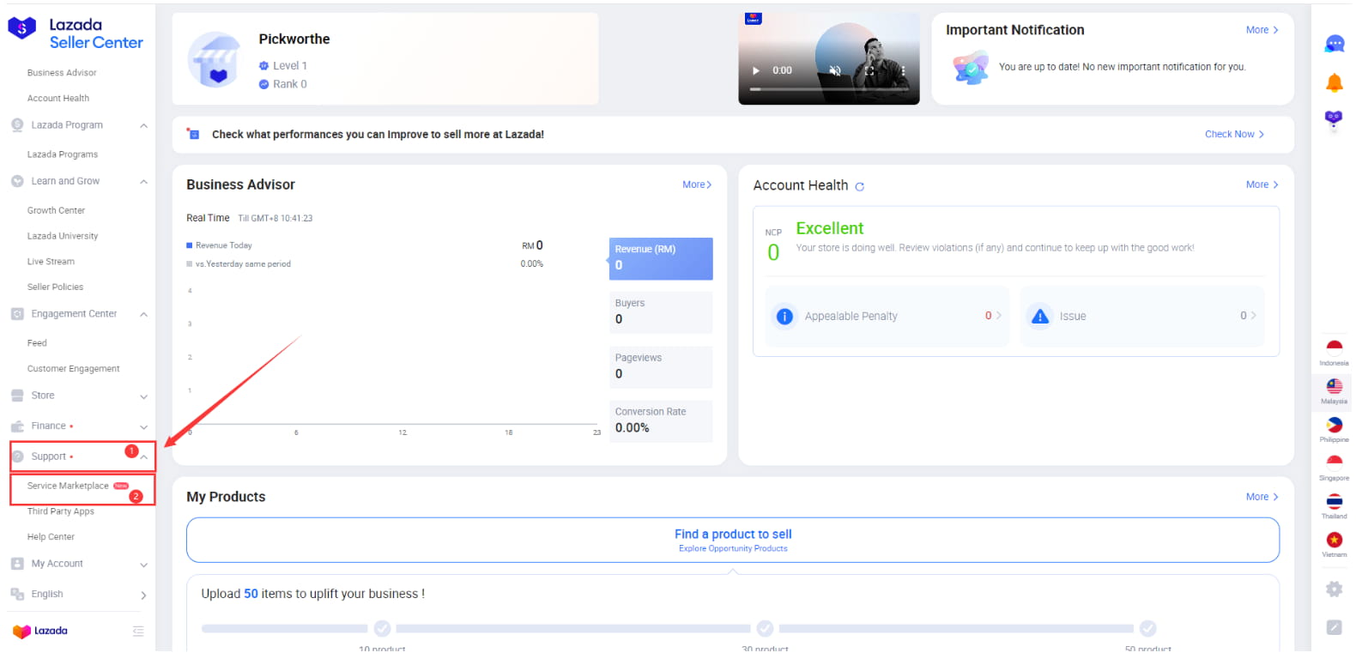The image size is (1356, 665).
Task: Open Third Party Apps
Action: tap(60, 511)
